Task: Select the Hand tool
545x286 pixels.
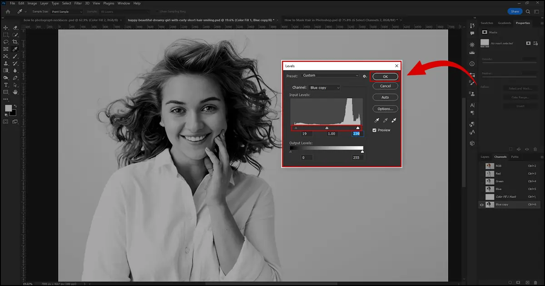Action: tap(15, 92)
